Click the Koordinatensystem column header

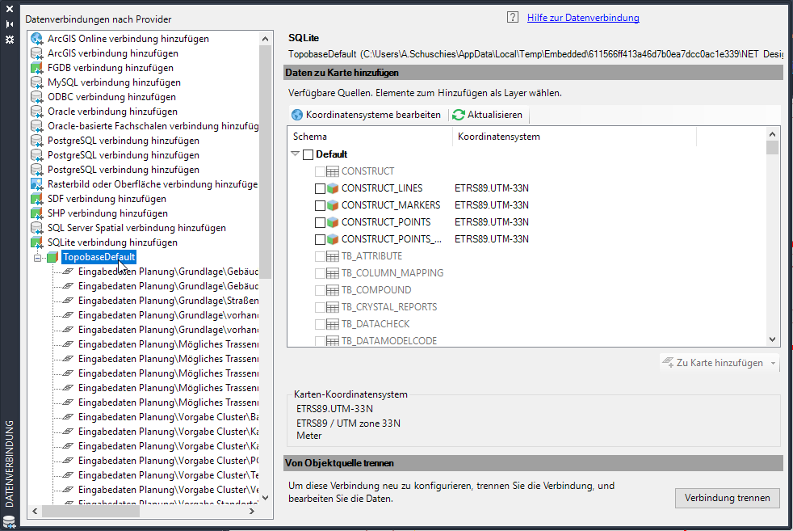(x=574, y=137)
